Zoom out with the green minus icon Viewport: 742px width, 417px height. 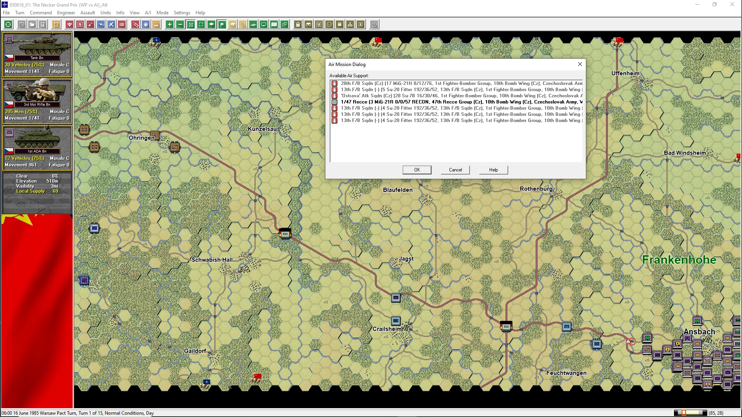click(x=180, y=25)
